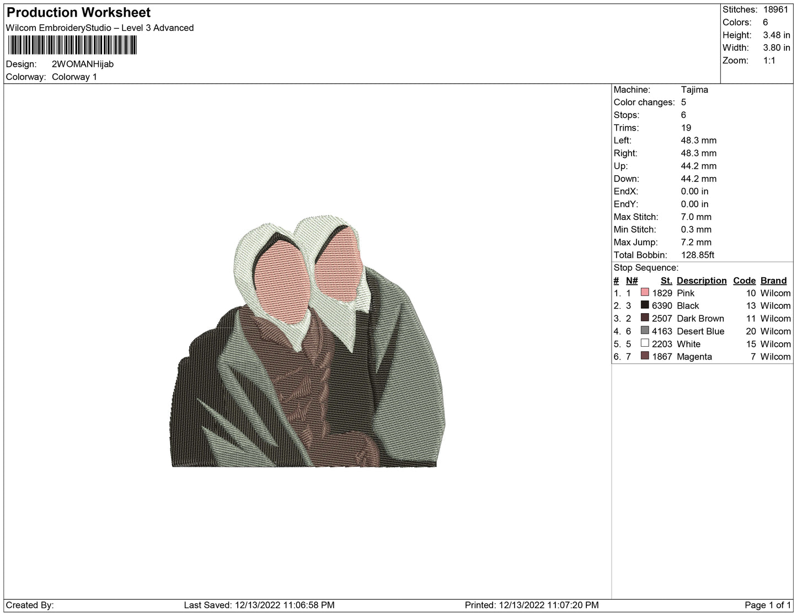Pick the Magenta thread color swatch

click(x=645, y=356)
